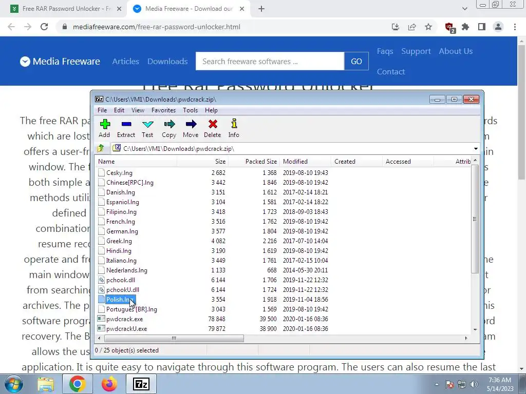This screenshot has height=394, width=526.
Task: Open the uBlock extension icon
Action: coord(449,27)
